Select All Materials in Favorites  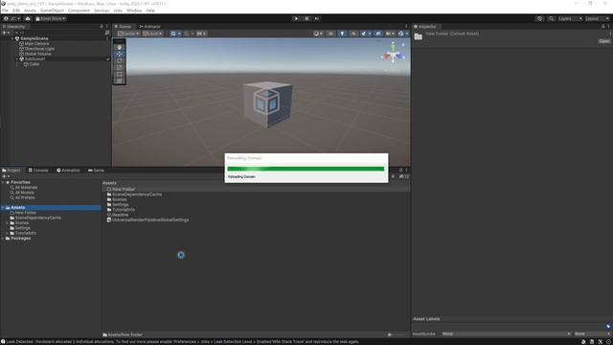click(x=26, y=188)
